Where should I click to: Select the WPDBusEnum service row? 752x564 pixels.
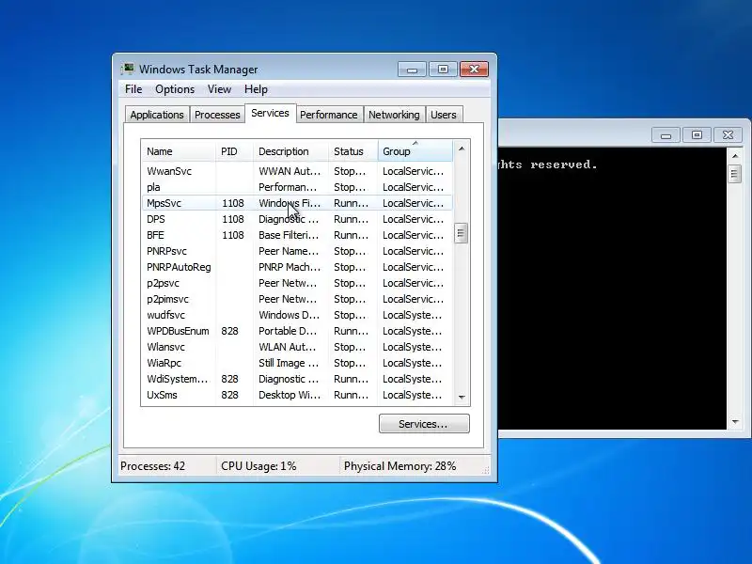click(x=297, y=331)
